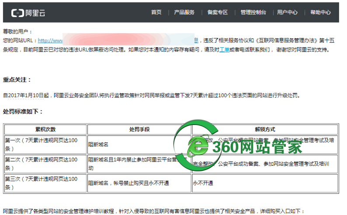Click the 帐号禁止购买且永不开通 penalty cell
The width and height of the screenshot is (347, 215).
(139, 183)
